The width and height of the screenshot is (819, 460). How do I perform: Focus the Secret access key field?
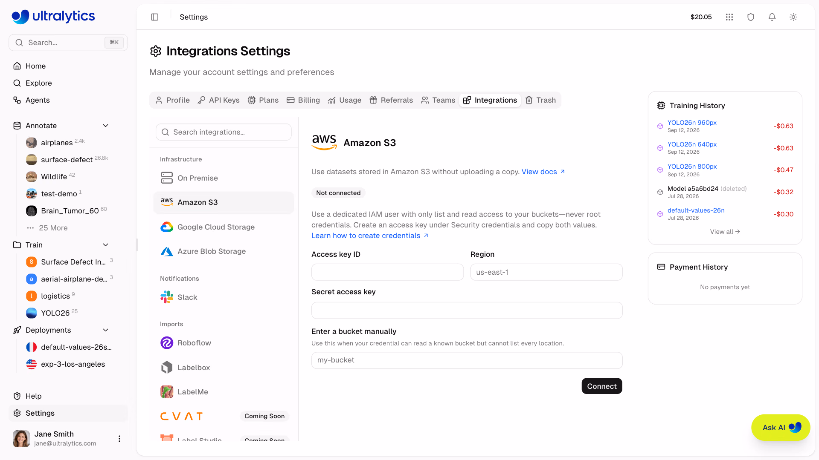(467, 310)
